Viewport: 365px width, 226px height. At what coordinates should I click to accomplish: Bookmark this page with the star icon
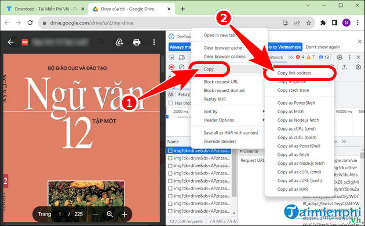[309, 23]
